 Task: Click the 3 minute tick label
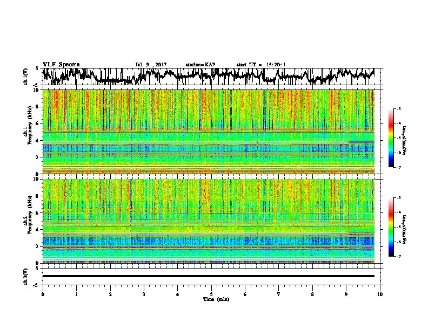[144, 294]
